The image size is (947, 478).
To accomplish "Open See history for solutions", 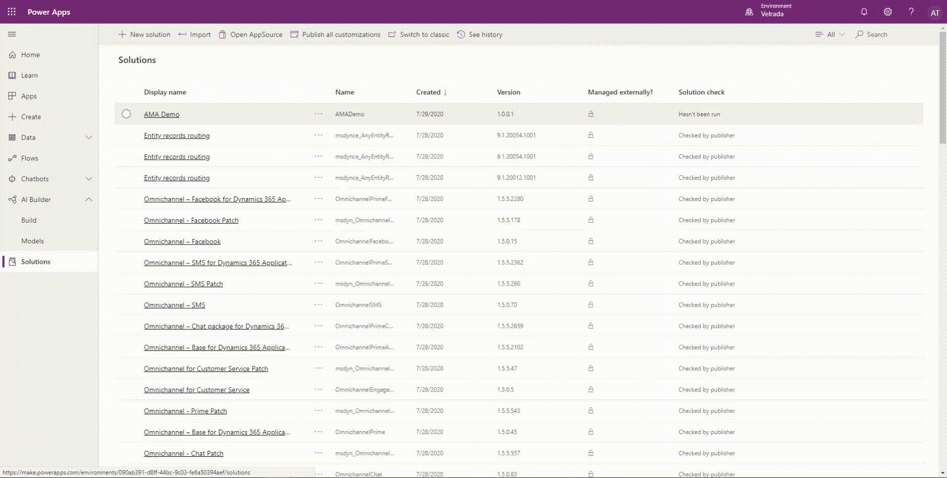I will [479, 34].
